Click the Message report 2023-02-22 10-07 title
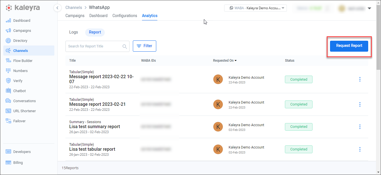The height and width of the screenshot is (175, 381). coord(101,79)
